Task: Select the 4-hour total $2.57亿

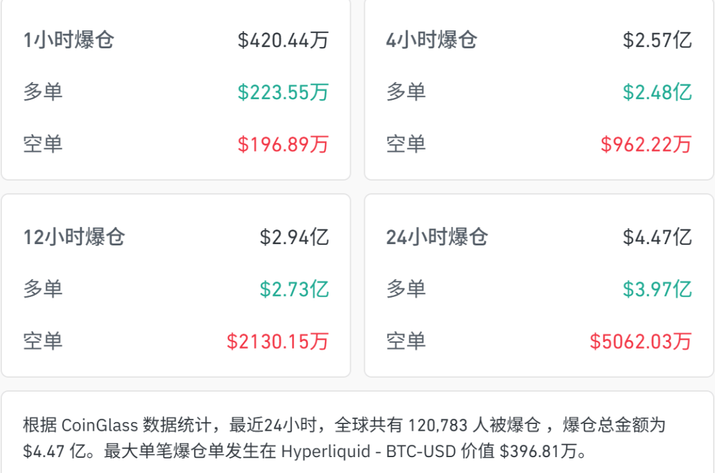Action: pos(657,40)
